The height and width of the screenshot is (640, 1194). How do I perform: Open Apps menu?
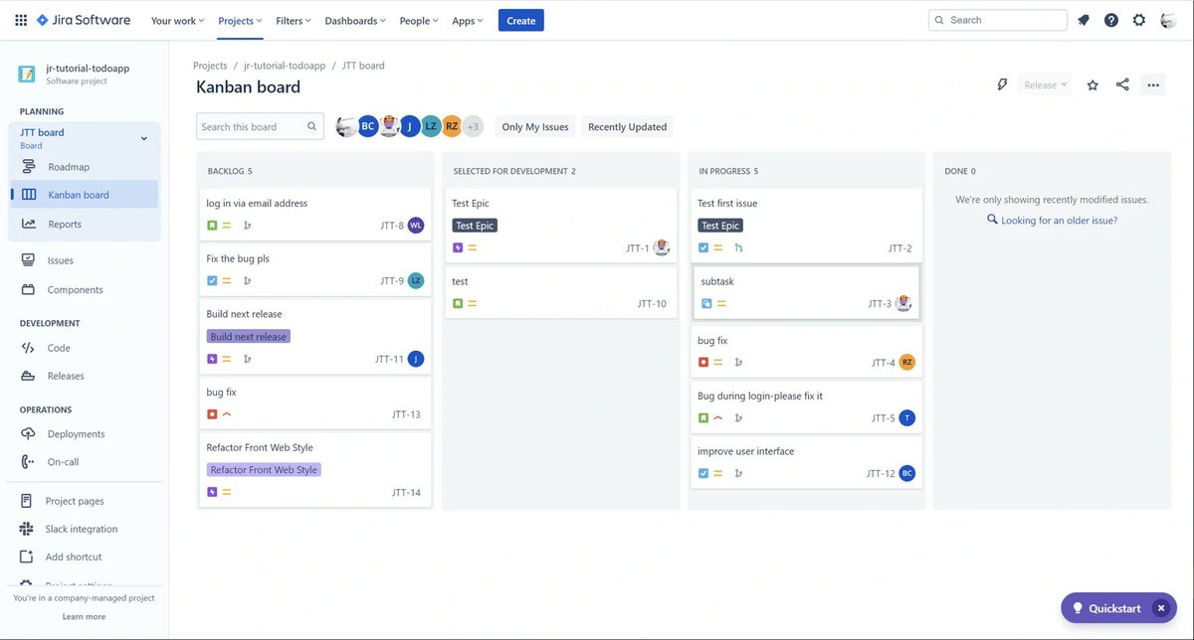coord(468,20)
